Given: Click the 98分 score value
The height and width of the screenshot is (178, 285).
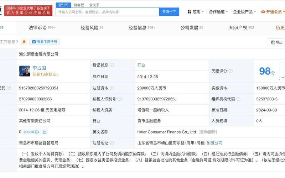Looking at the screenshot, I should point(267,71).
